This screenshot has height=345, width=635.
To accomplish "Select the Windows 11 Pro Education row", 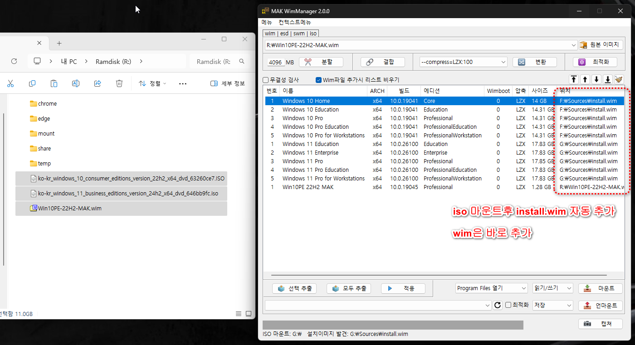I will [444, 170].
